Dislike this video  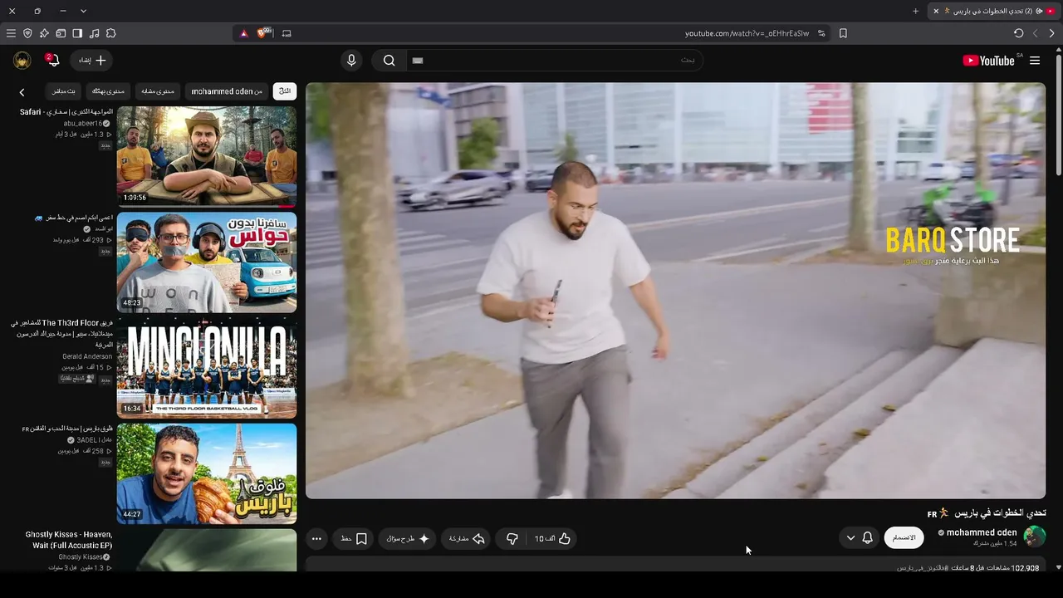(x=512, y=539)
